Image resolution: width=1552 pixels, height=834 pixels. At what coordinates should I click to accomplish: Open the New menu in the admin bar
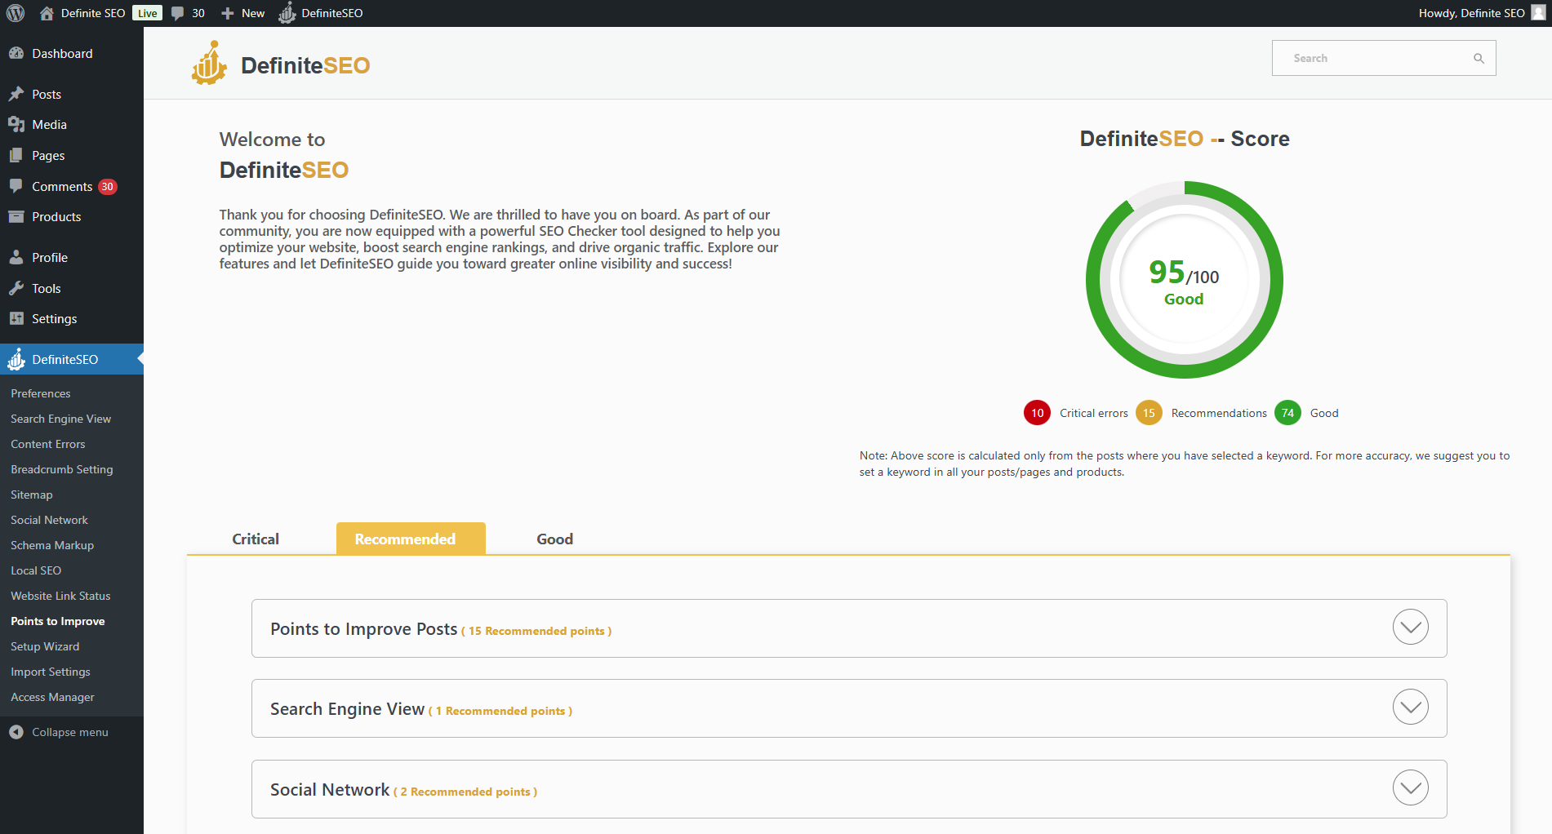point(242,12)
